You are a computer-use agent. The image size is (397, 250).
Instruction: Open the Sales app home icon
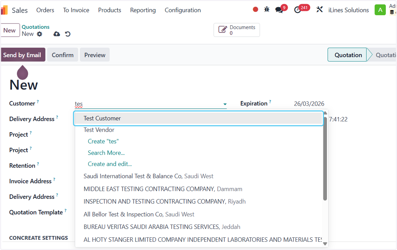pyautogui.click(x=4, y=10)
